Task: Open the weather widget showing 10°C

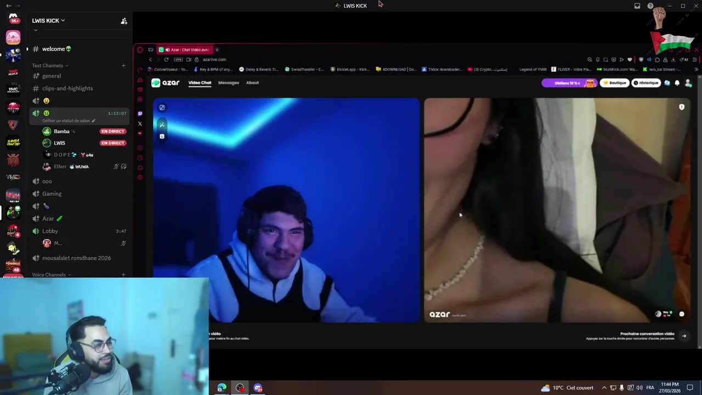Action: [x=567, y=388]
